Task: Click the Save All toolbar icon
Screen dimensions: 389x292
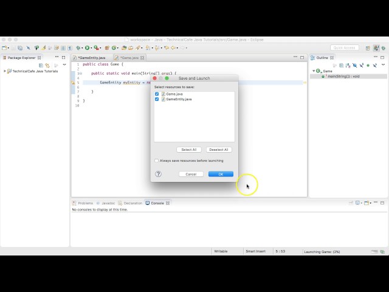Action: 20,48
